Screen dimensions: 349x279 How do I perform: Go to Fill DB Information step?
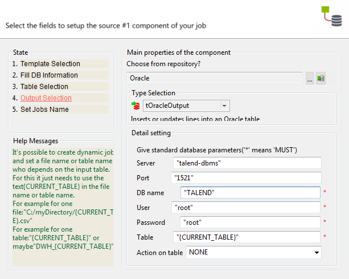coord(49,75)
